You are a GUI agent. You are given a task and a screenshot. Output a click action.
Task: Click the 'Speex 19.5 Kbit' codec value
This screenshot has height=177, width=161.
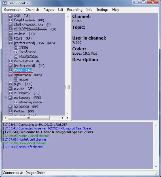click(x=85, y=53)
